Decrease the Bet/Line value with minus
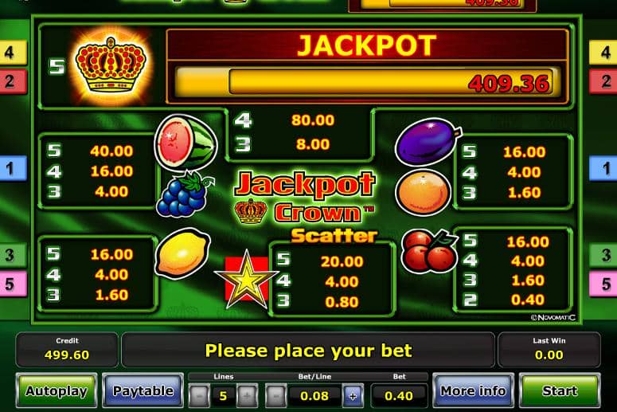Viewport: 617px width, 412px height. 276,396
